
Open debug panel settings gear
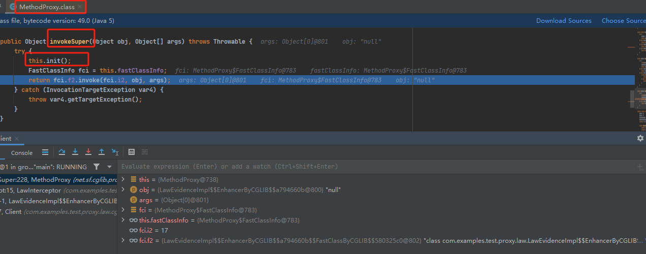tap(640, 138)
